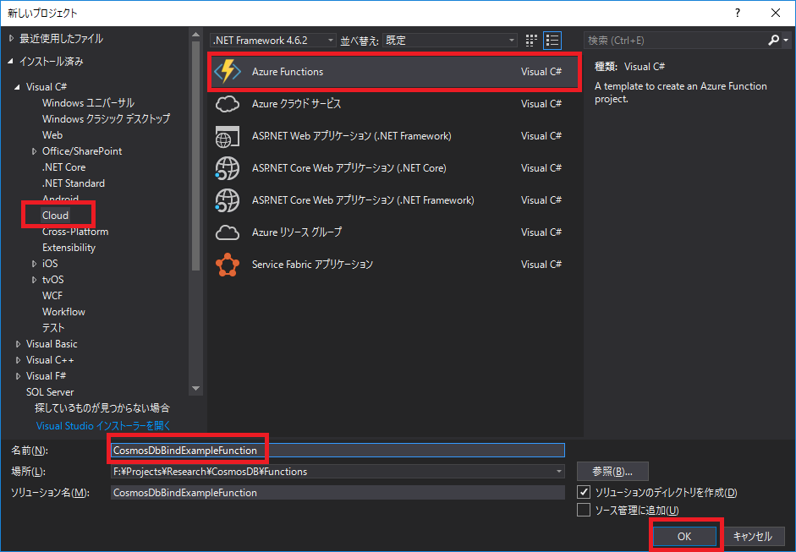The width and height of the screenshot is (796, 552).
Task: Click the Azure Functions template name
Action: (x=288, y=72)
